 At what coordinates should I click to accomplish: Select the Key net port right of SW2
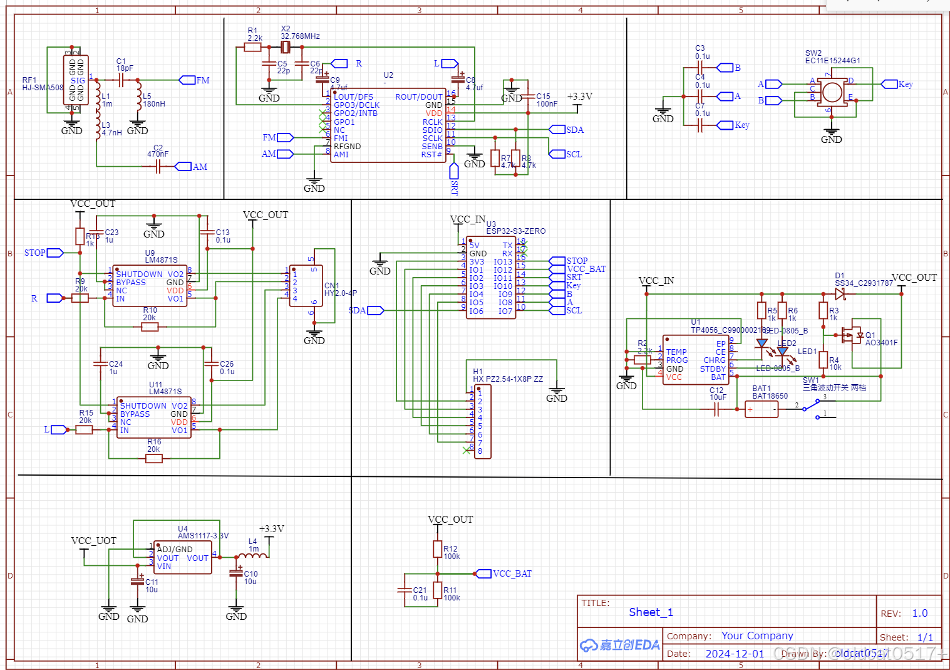point(889,84)
